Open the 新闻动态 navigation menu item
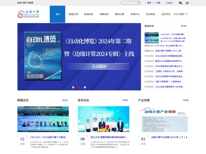 click(89, 14)
